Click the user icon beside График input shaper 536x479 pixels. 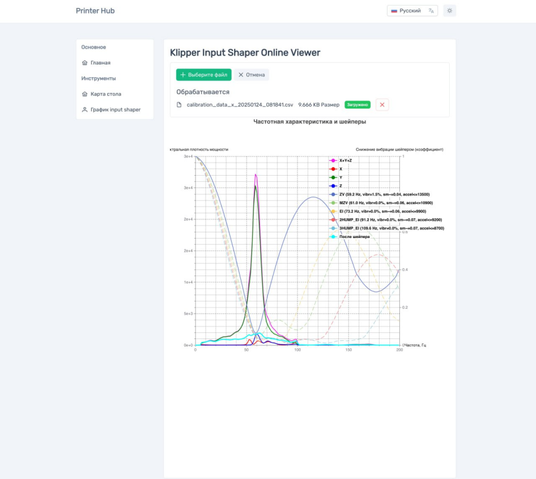(85, 110)
